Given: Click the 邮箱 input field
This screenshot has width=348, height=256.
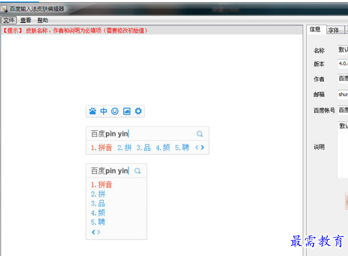Looking at the screenshot, I should (x=343, y=94).
